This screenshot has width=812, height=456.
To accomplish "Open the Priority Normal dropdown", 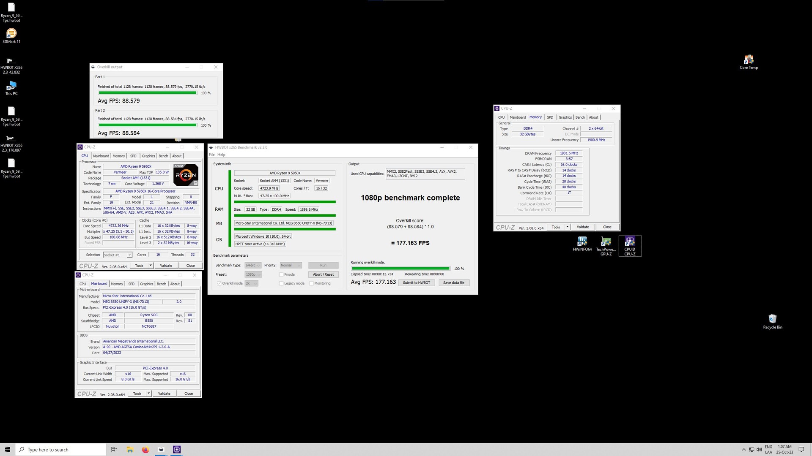I will (291, 265).
